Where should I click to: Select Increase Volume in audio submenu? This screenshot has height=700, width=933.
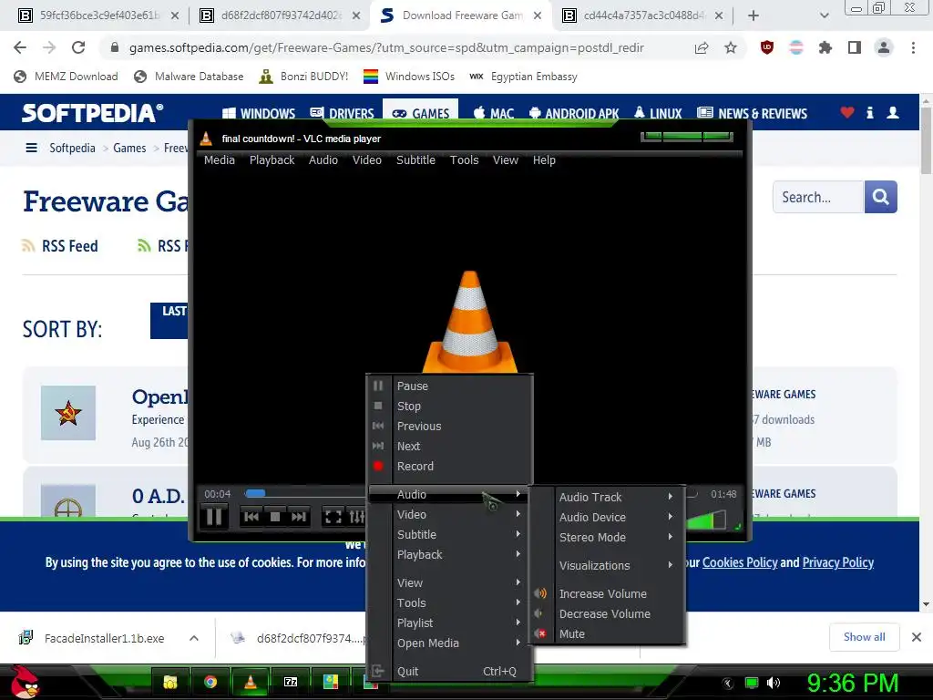[607, 593]
